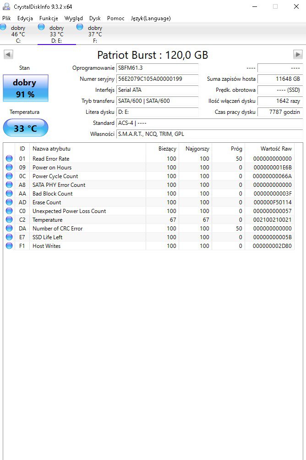Click the SATA/600 | SATA/600 transfer mode field
Screen dimensions: 306x460
click(157, 101)
